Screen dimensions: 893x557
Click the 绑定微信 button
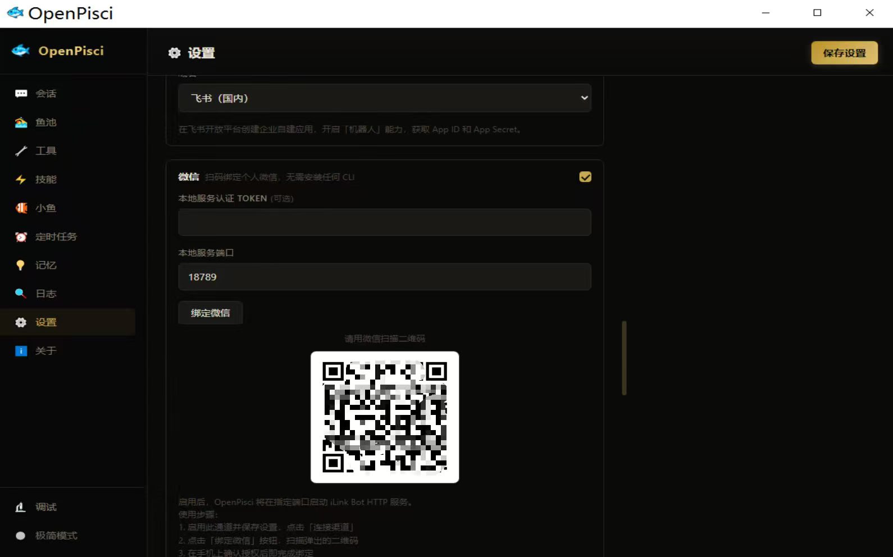(210, 313)
